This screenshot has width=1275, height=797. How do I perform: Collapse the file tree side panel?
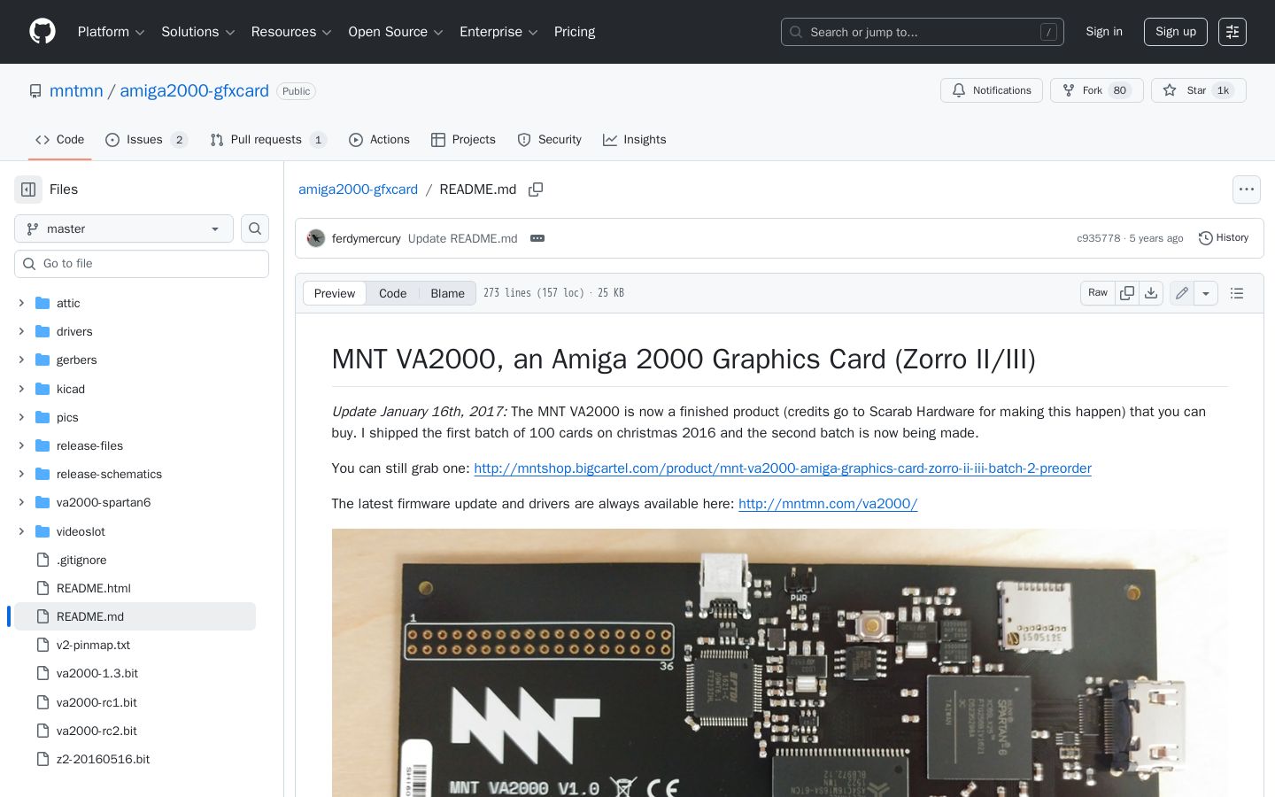pyautogui.click(x=28, y=190)
